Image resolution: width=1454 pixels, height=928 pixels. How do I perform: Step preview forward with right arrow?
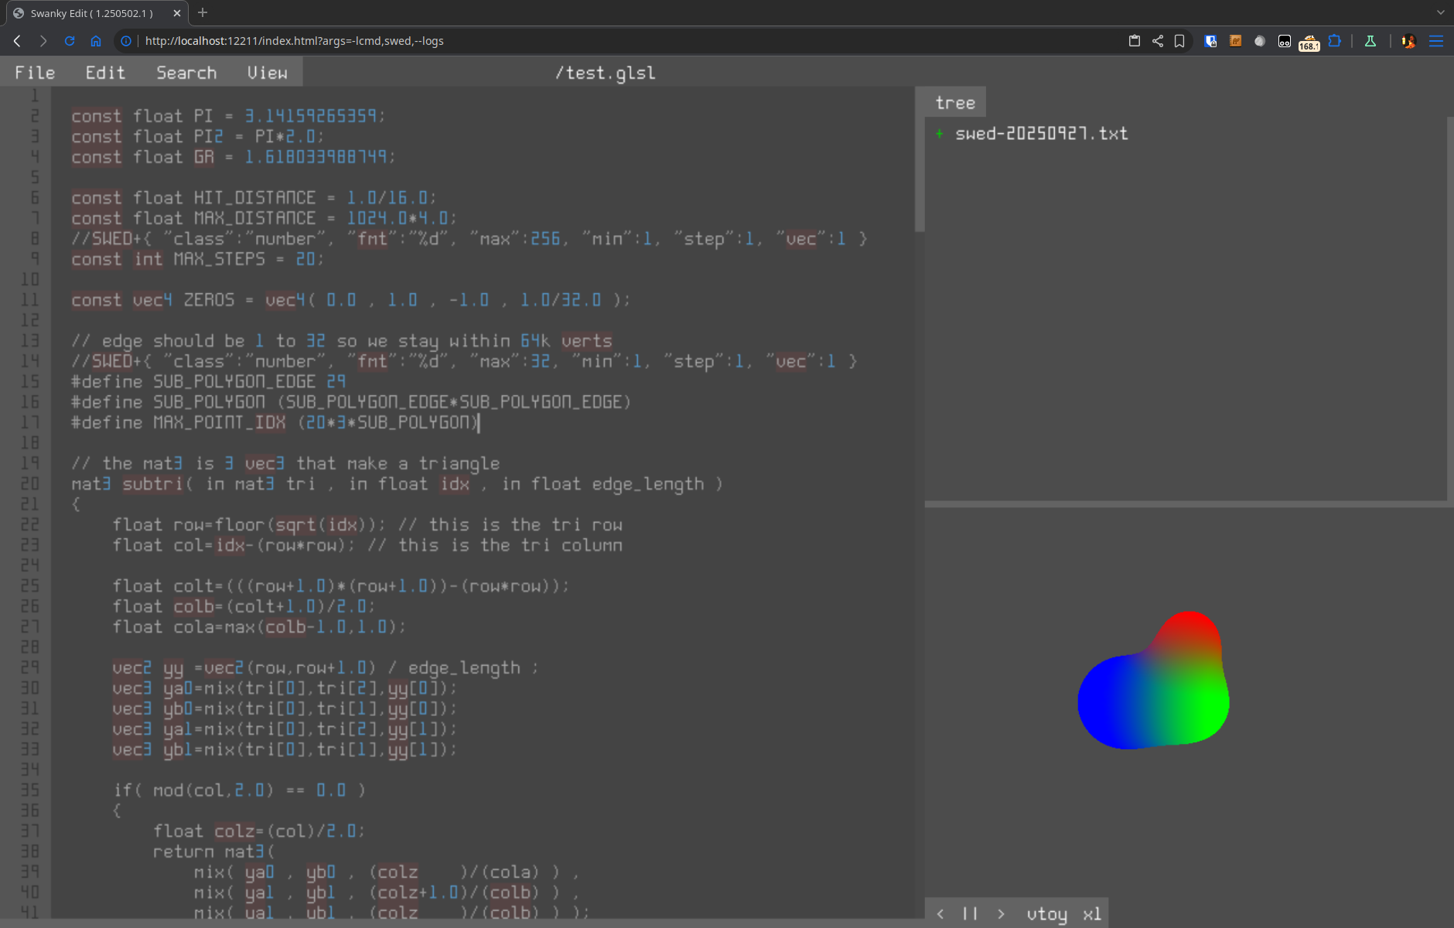click(x=1001, y=914)
